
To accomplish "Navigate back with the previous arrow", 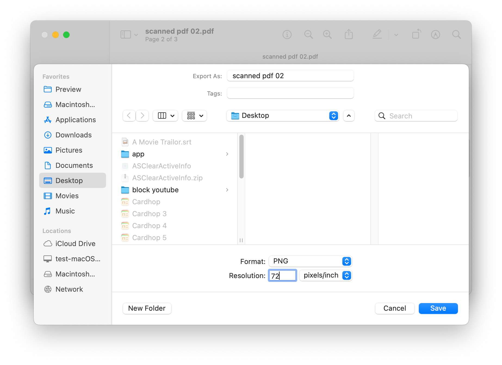I will [129, 116].
